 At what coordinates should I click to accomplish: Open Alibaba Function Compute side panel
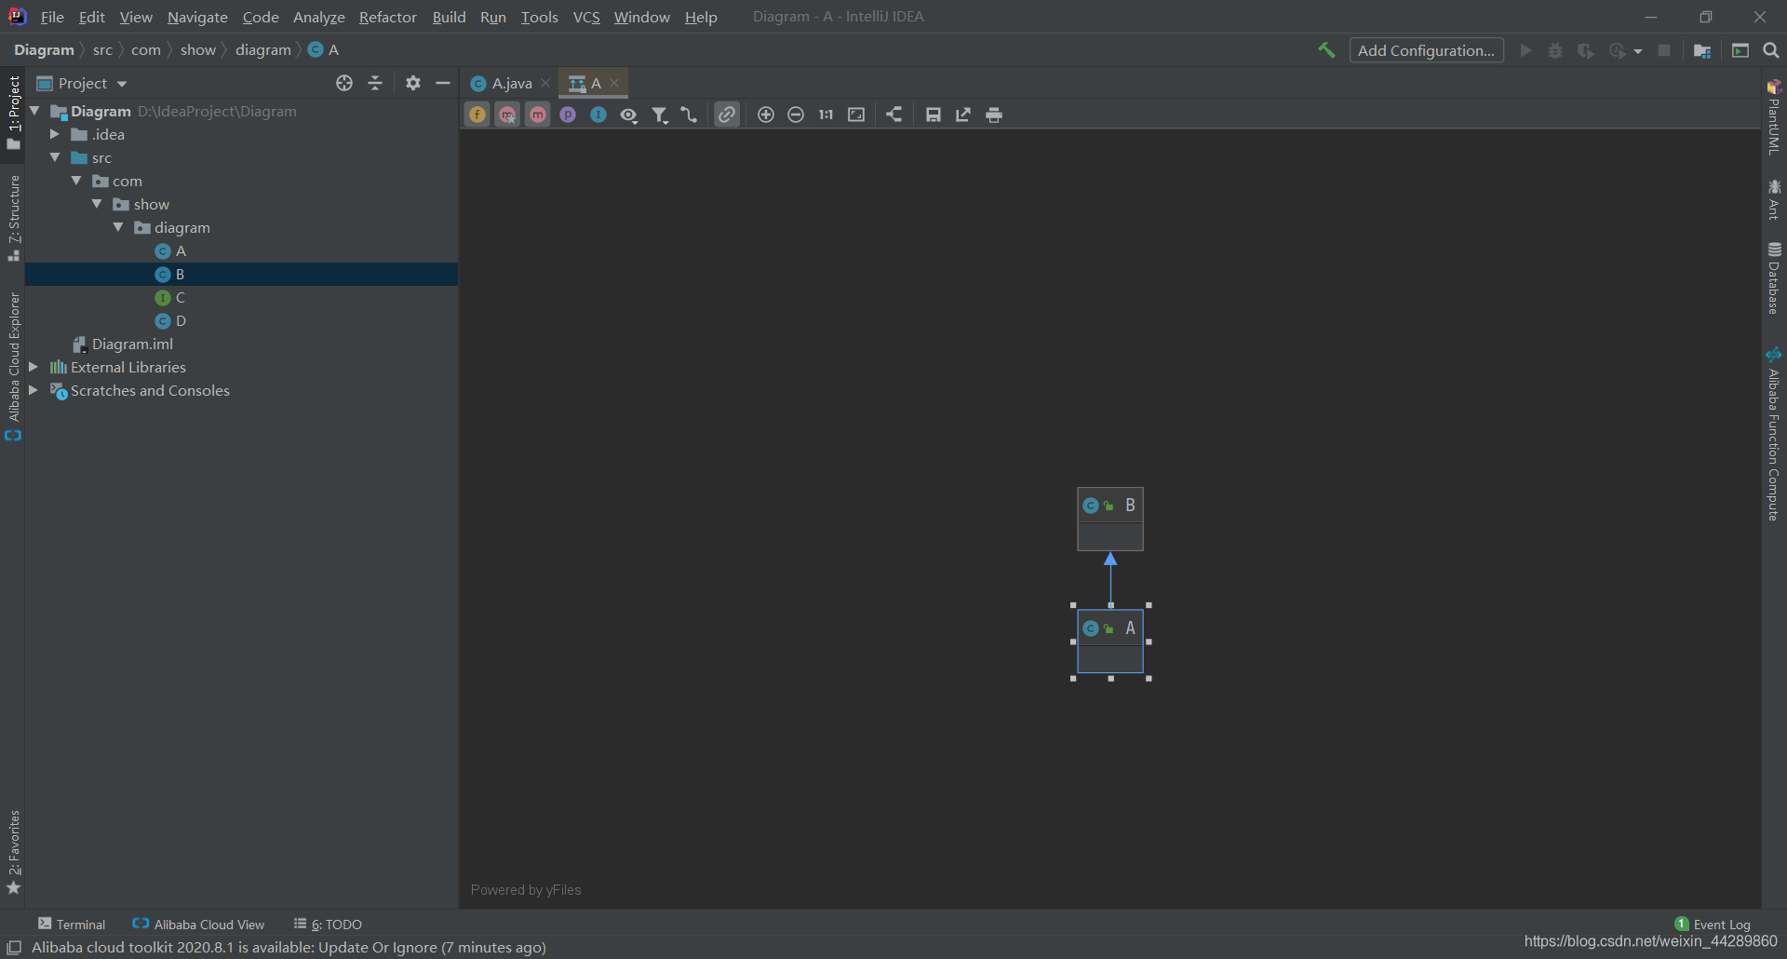(1774, 433)
